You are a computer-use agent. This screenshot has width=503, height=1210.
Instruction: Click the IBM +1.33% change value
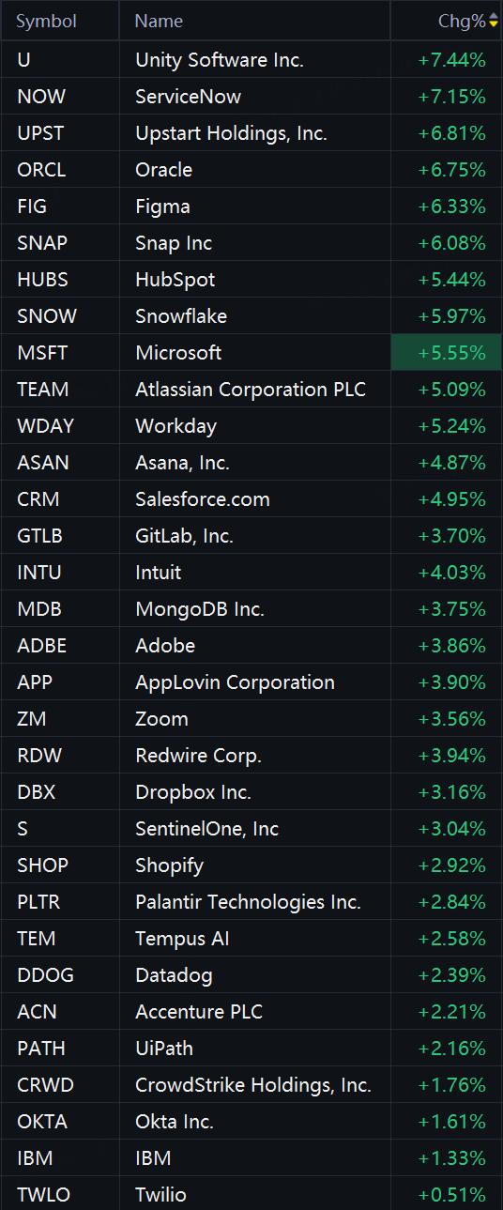click(452, 1158)
